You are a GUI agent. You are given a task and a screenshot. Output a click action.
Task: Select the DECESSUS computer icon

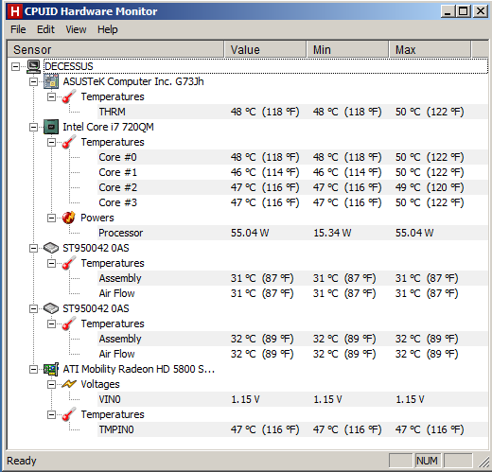[33, 66]
